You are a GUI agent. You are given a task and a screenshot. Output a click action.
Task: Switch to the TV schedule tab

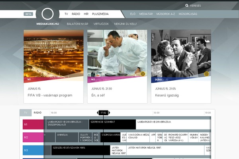click(25, 113)
